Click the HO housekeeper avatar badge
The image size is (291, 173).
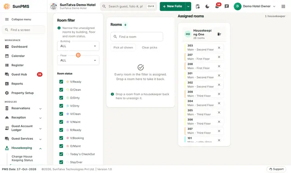[188, 34]
